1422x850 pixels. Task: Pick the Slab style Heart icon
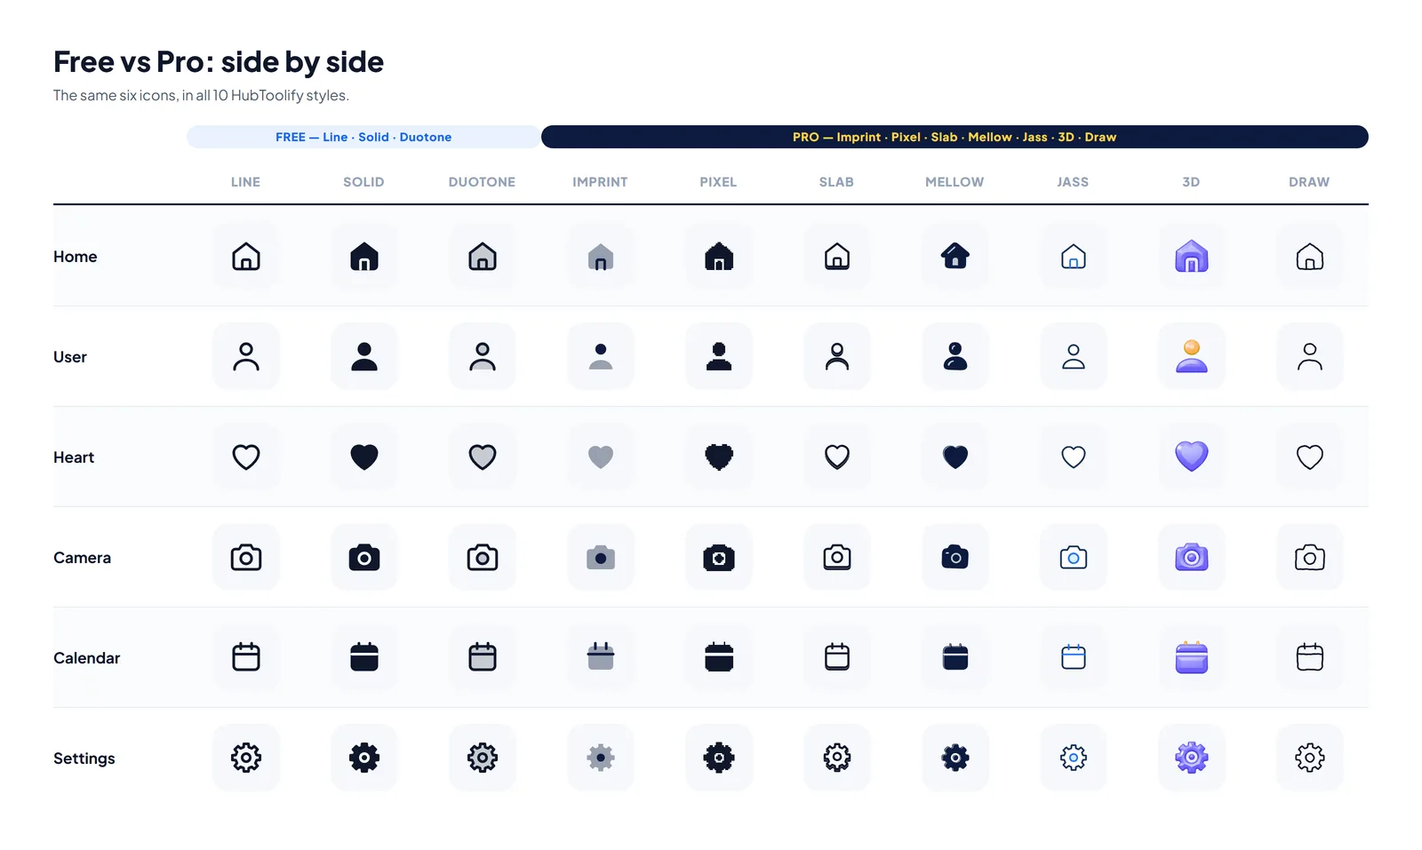pyautogui.click(x=837, y=457)
